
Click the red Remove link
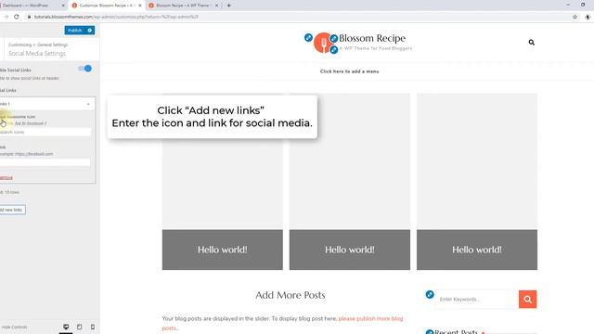(6, 178)
